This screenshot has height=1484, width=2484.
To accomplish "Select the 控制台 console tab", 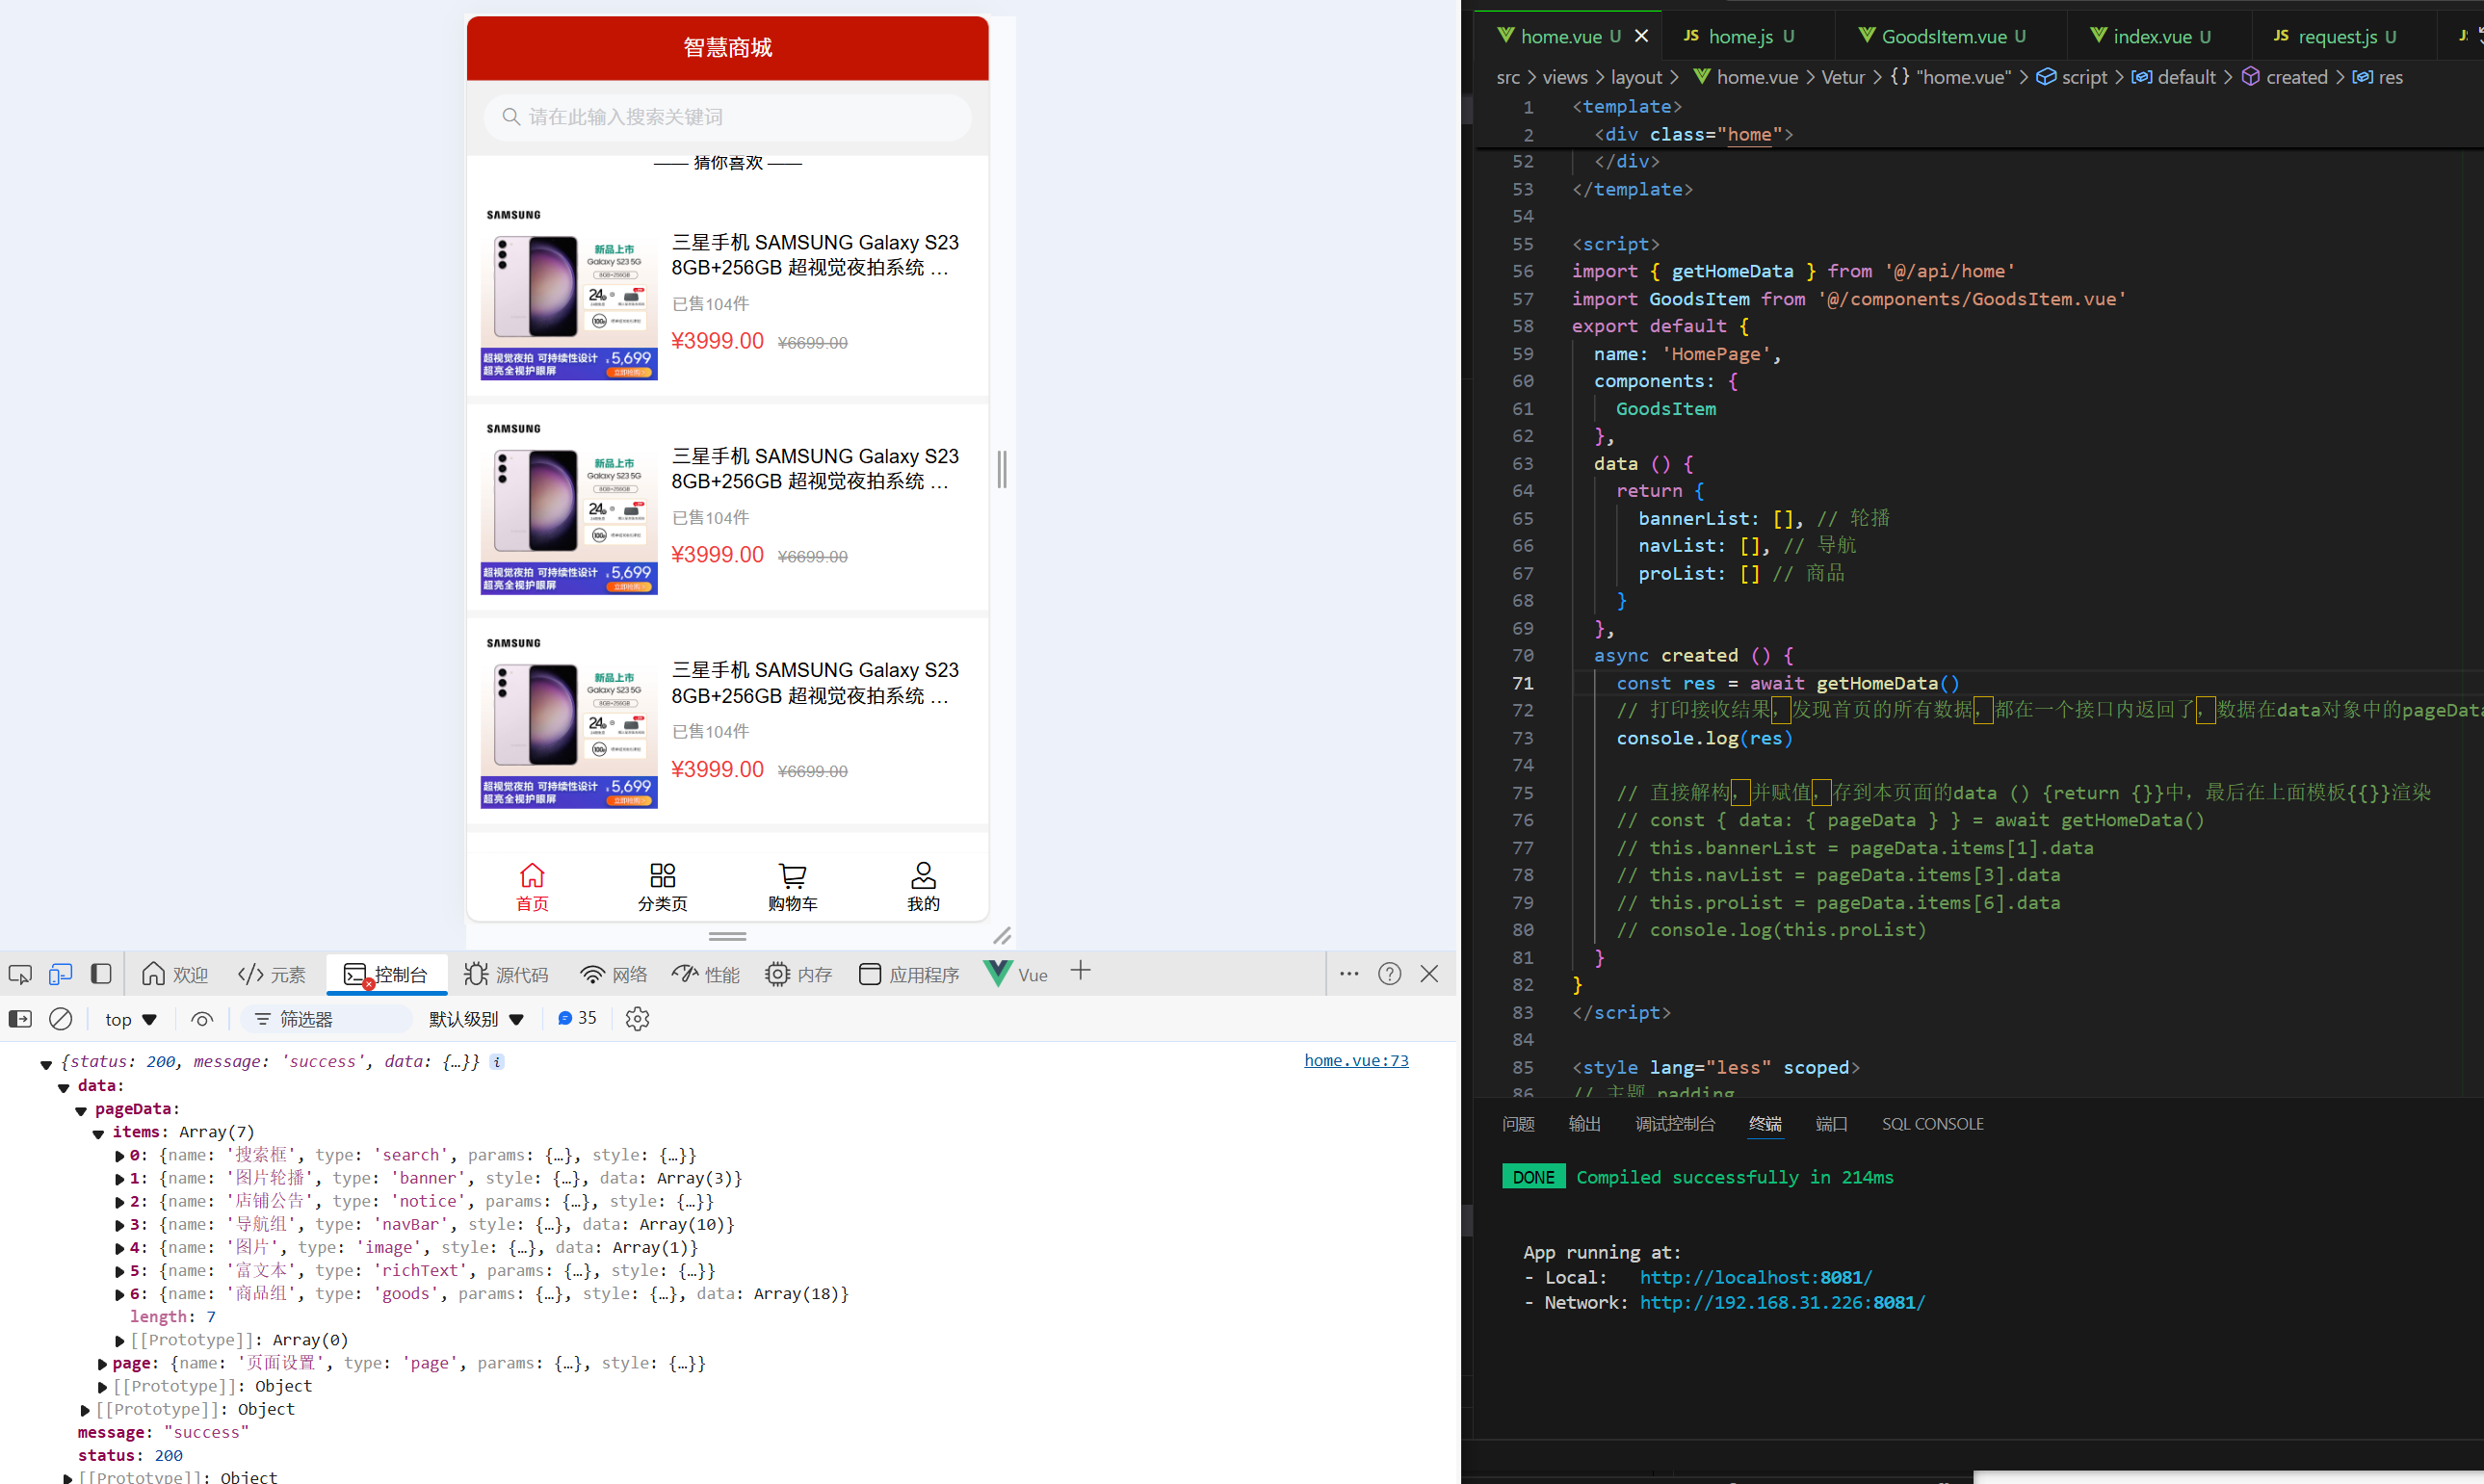I will point(386,974).
